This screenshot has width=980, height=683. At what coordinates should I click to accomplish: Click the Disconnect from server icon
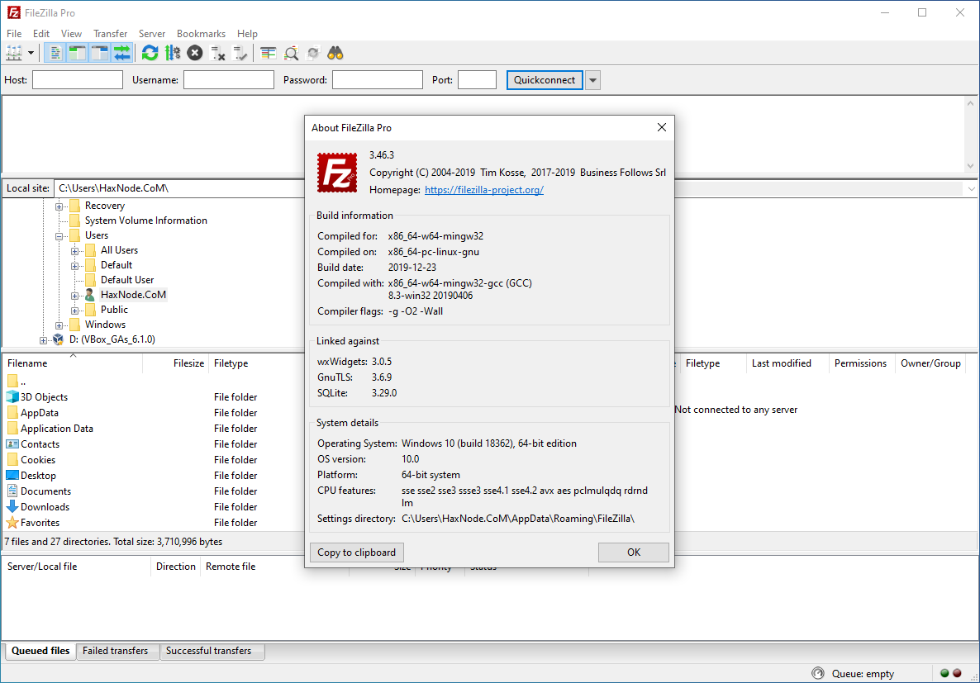[x=218, y=53]
